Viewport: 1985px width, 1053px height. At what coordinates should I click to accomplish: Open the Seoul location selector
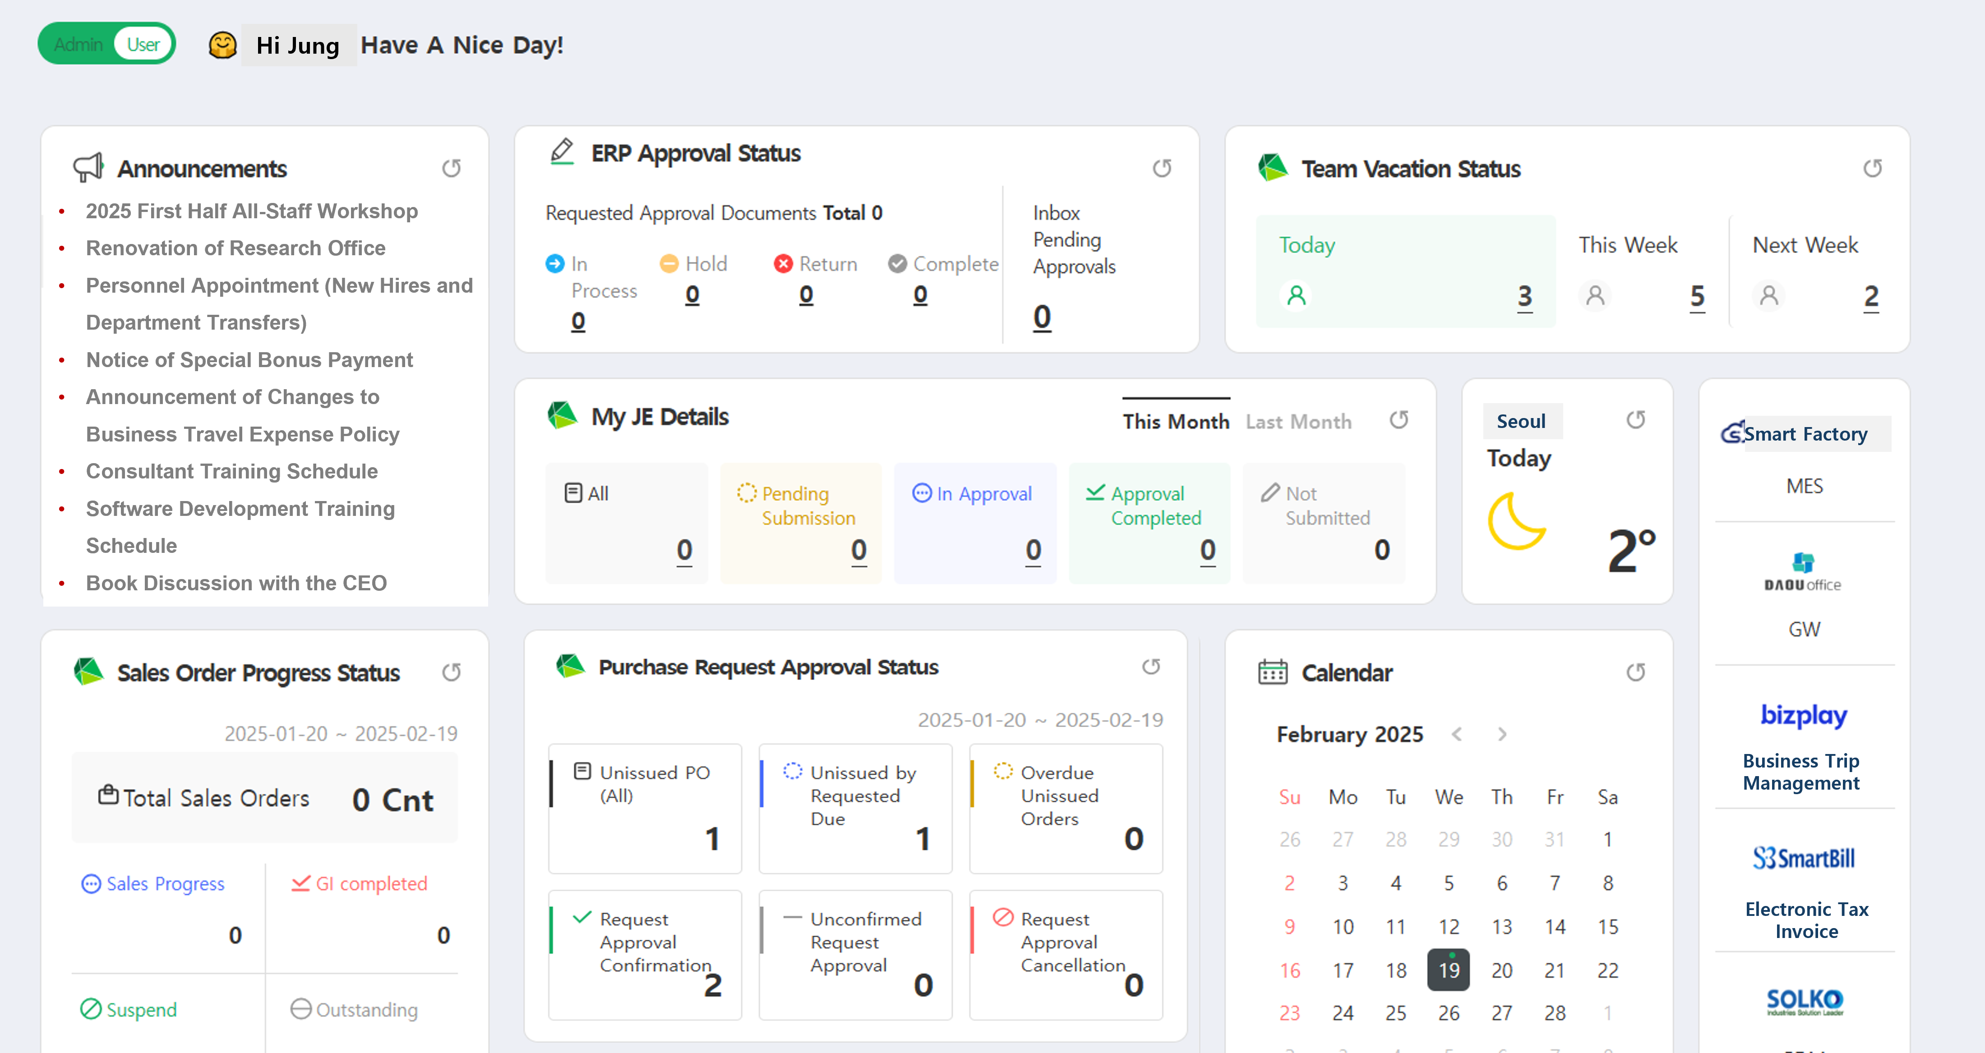[x=1523, y=421]
